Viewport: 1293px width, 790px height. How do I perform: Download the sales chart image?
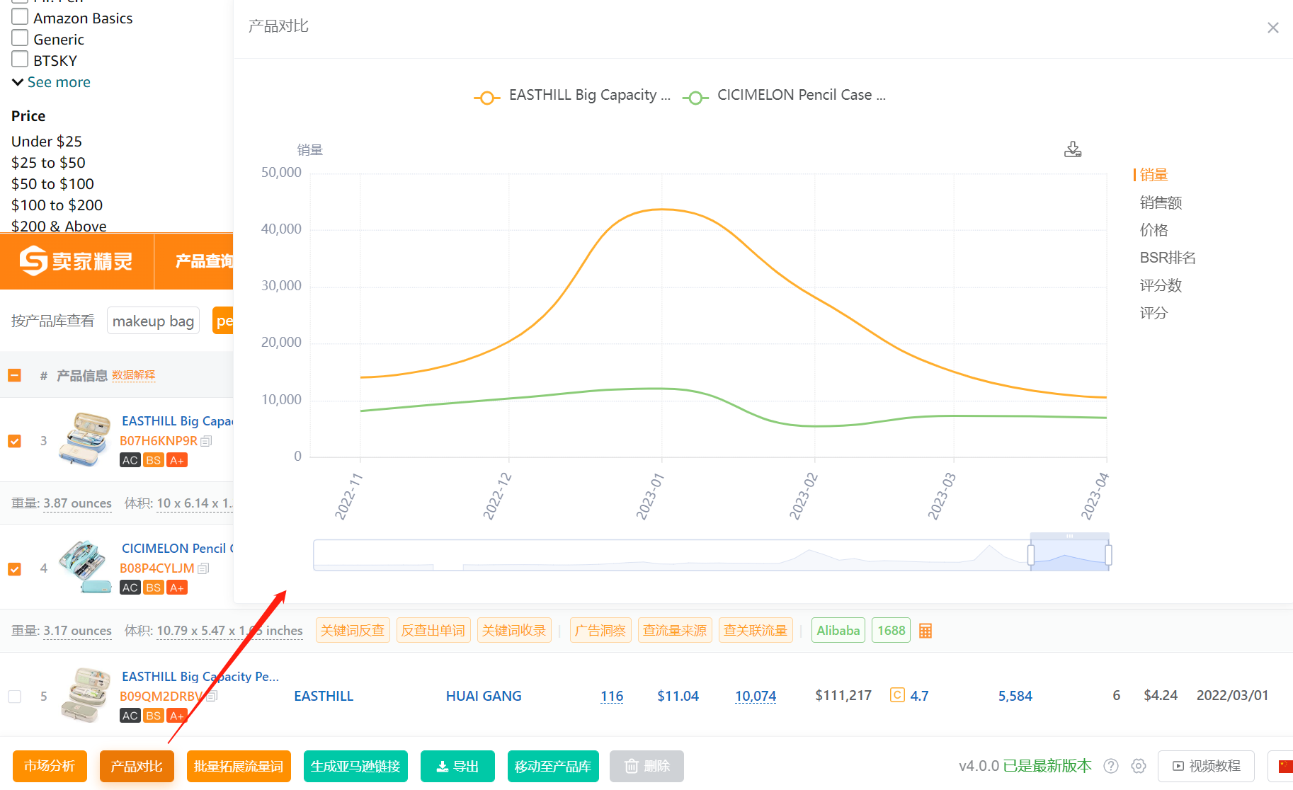[x=1073, y=149]
